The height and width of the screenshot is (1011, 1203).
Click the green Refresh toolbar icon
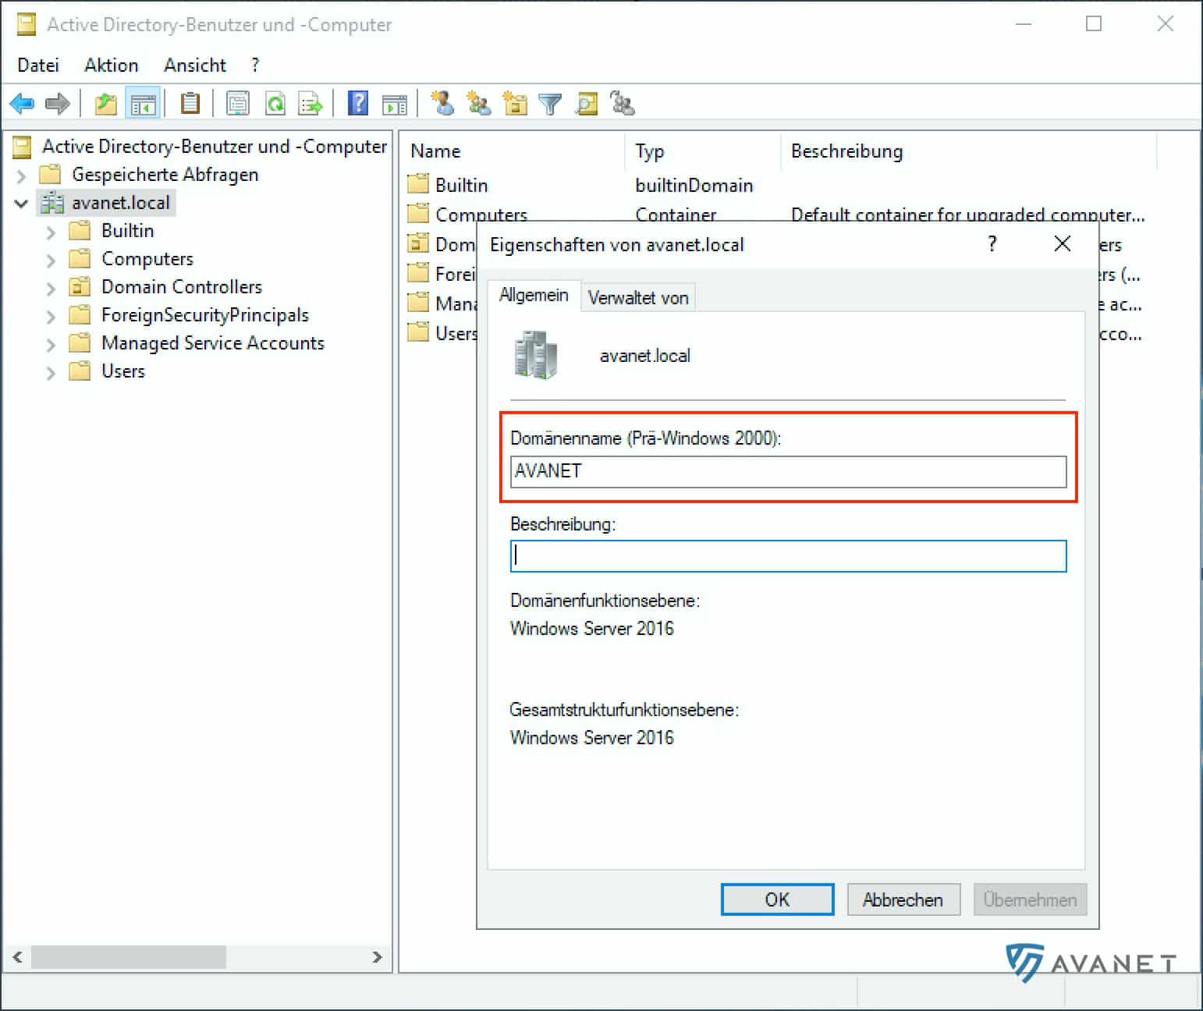click(275, 103)
